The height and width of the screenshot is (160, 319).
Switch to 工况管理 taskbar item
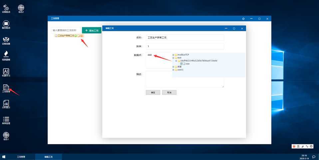(21, 157)
